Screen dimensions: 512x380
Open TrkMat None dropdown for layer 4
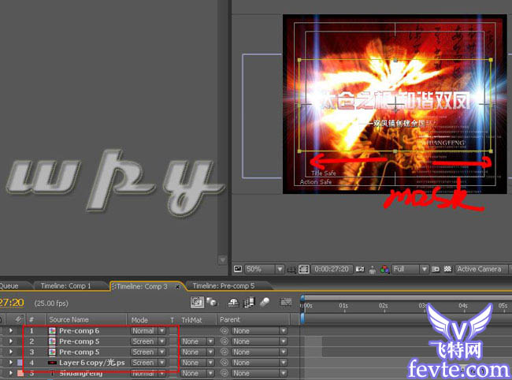197,363
